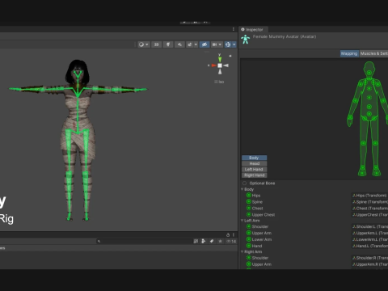The height and width of the screenshot is (291, 388).
Task: Click search-by-label tag icon
Action: click(212, 241)
